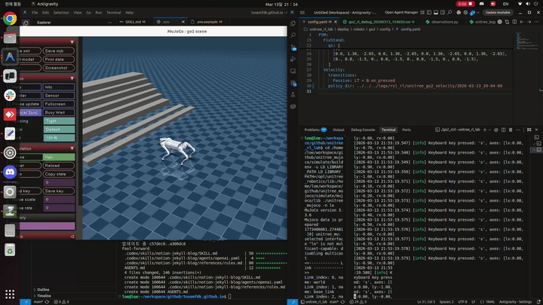This screenshot has height=305, width=543.
Task: Launch Google Chrome from the dock
Action: point(10,18)
